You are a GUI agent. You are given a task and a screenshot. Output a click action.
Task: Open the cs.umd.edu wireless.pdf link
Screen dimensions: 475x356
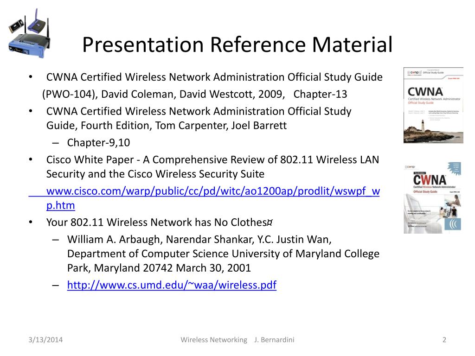click(x=172, y=285)
